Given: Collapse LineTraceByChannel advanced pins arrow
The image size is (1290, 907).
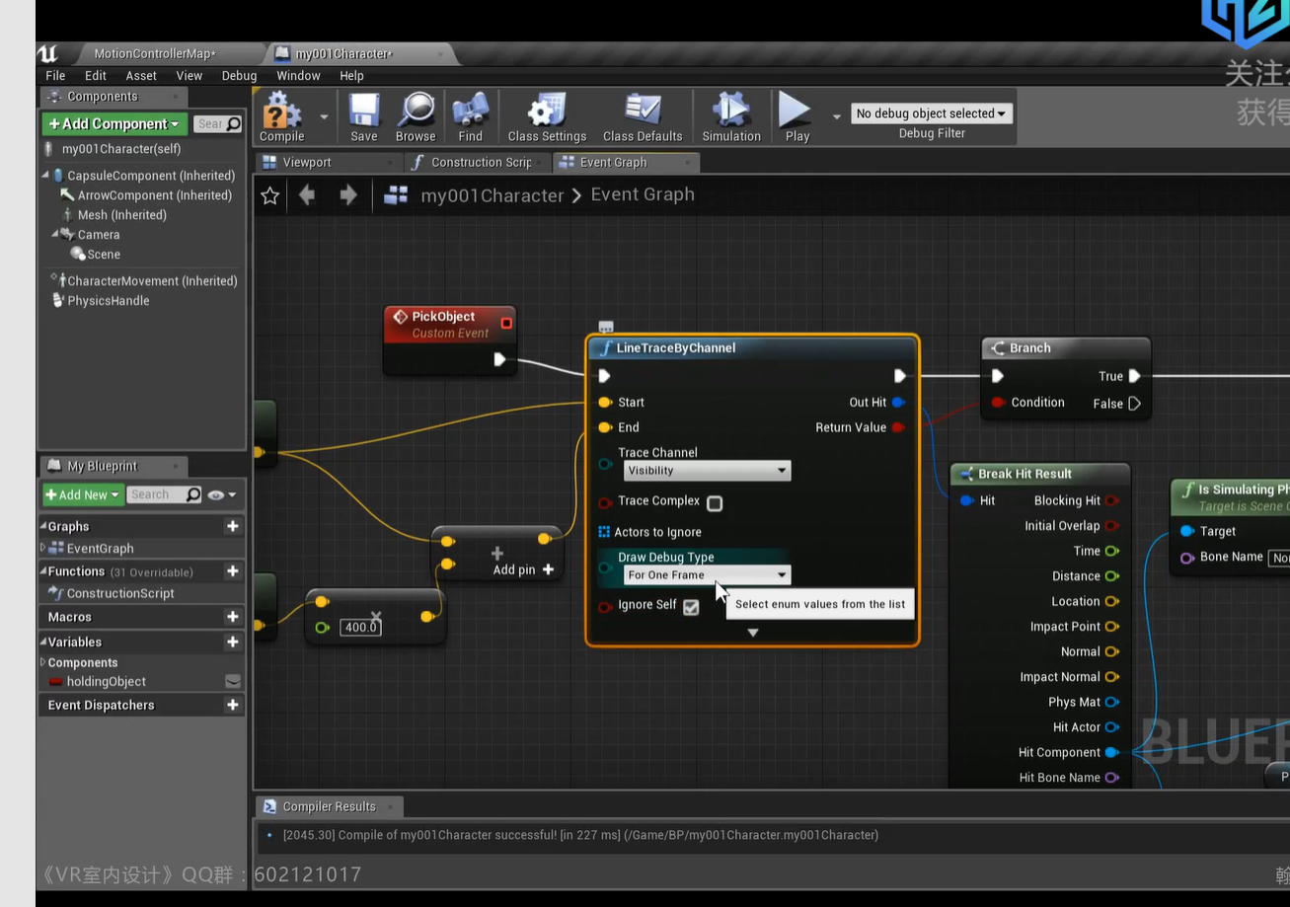Looking at the screenshot, I should pos(753,633).
